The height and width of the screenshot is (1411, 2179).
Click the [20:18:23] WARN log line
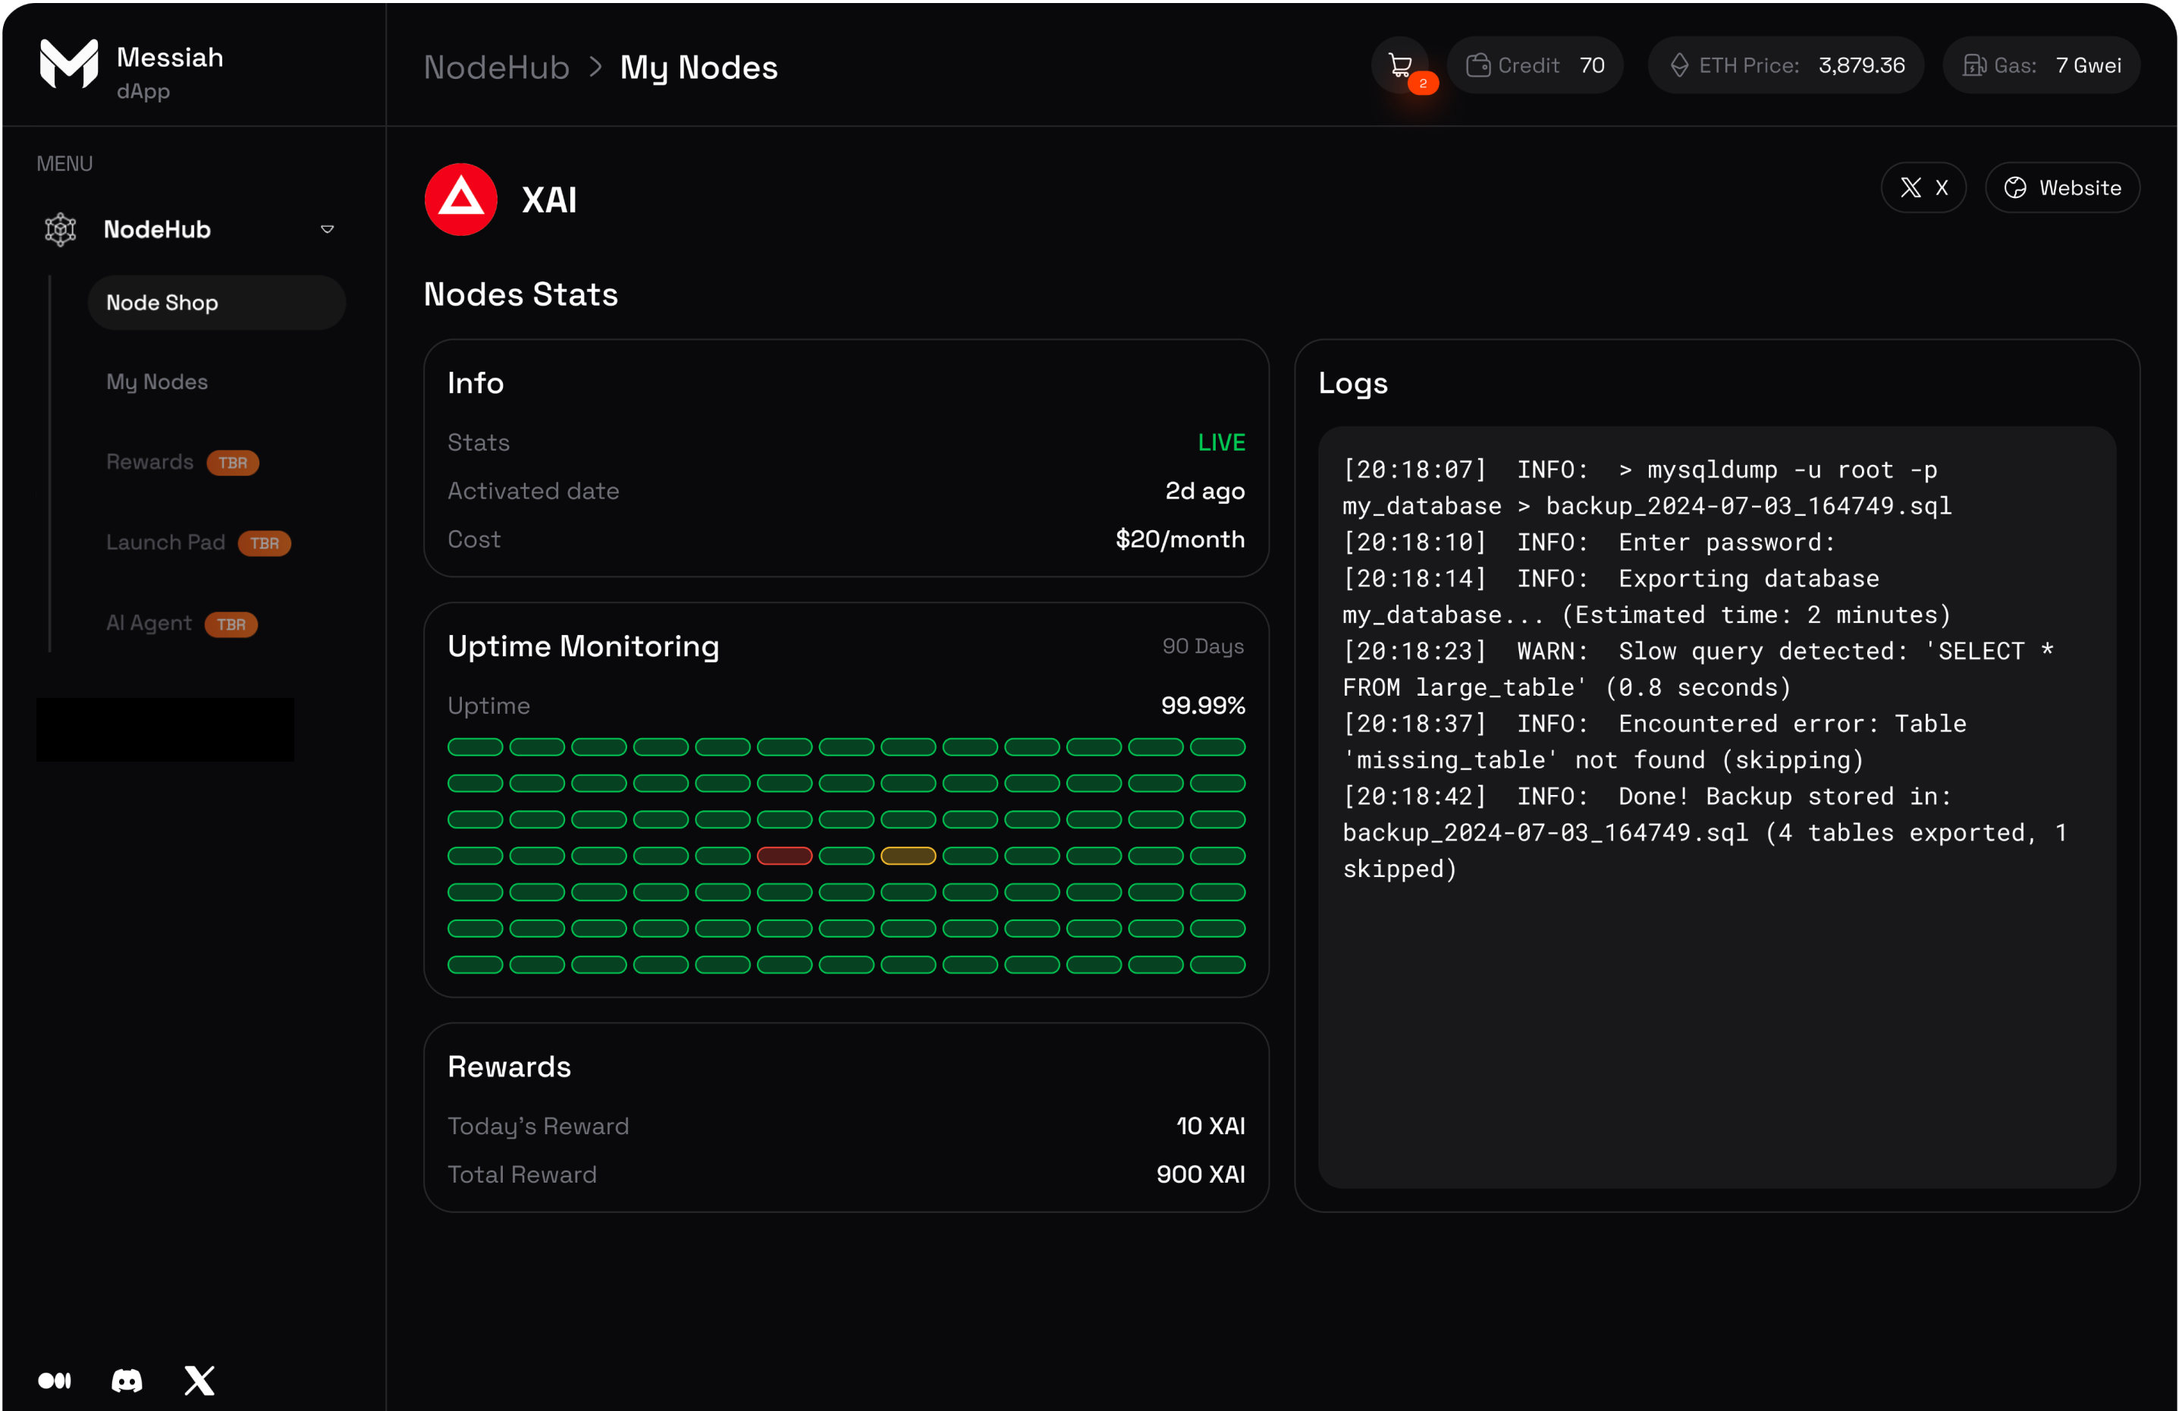pos(1698,669)
